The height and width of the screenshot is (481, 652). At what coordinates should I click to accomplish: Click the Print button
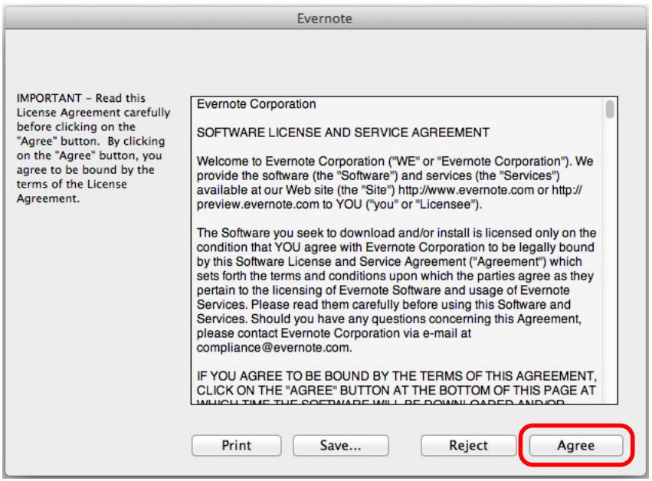tap(236, 445)
